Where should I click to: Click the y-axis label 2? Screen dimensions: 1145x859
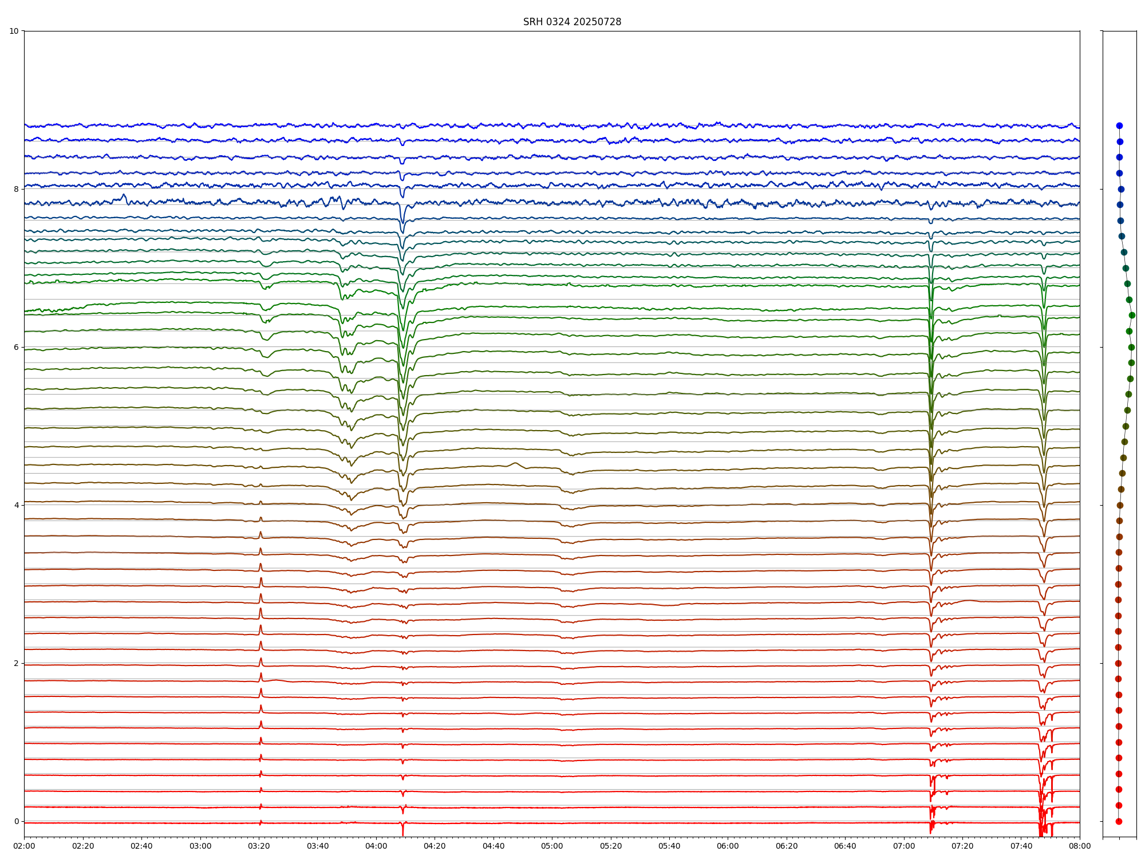(16, 663)
